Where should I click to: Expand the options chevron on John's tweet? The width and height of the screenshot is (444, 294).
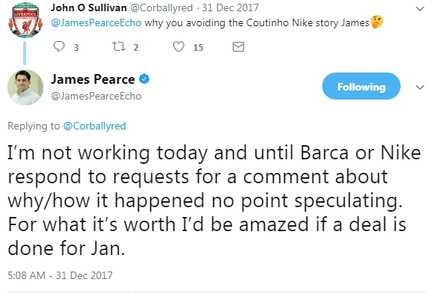tap(420, 9)
